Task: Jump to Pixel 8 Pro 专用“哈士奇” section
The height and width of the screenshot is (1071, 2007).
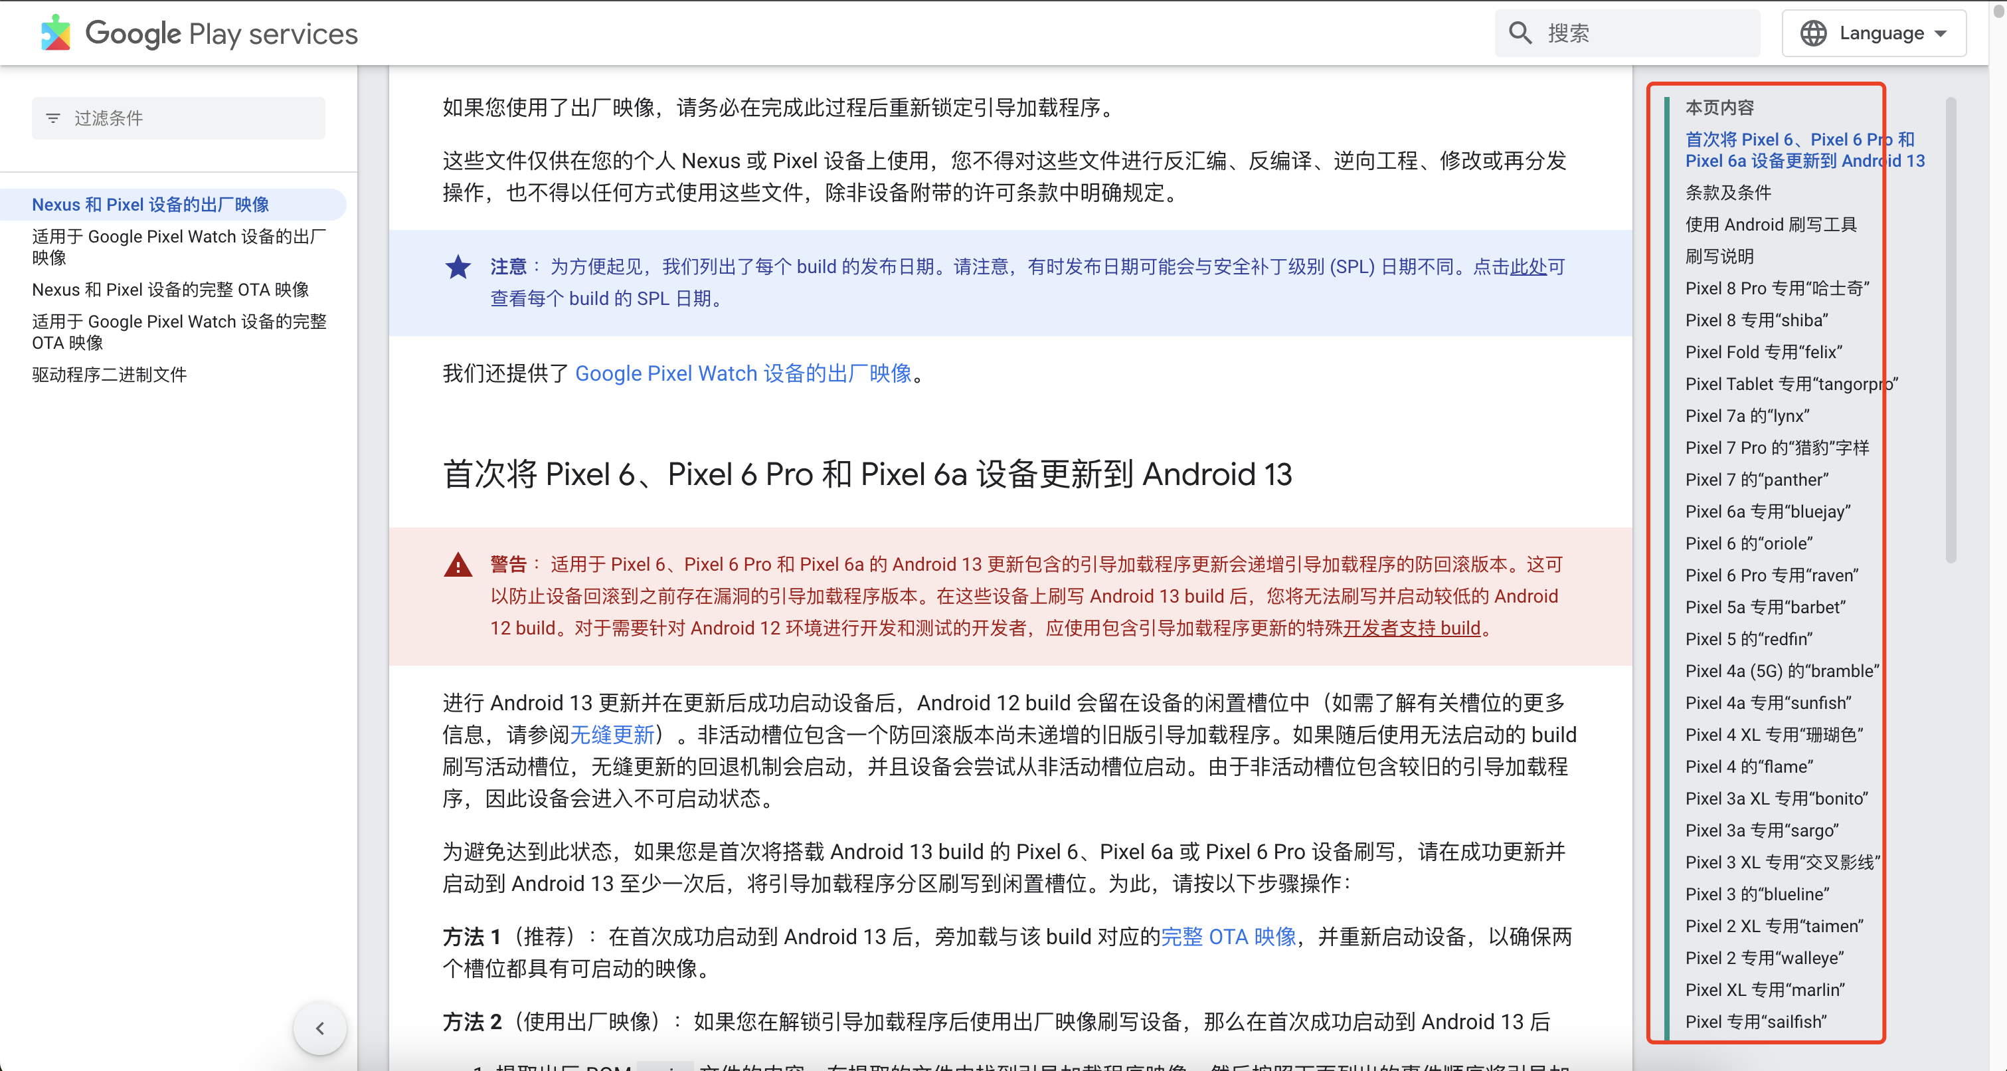Action: coord(1777,288)
